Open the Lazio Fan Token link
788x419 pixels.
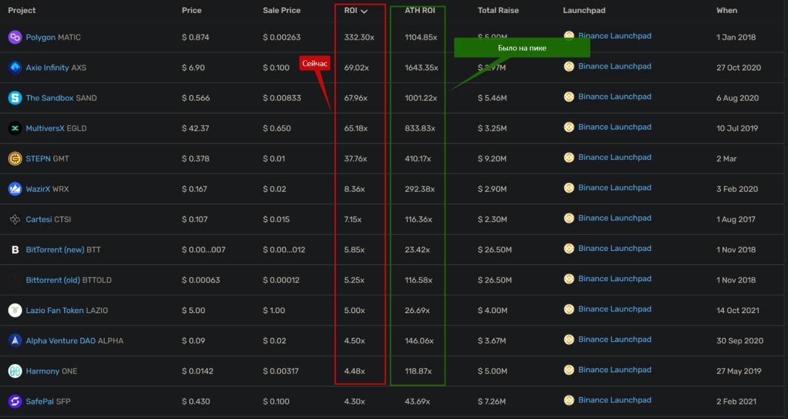click(x=55, y=311)
